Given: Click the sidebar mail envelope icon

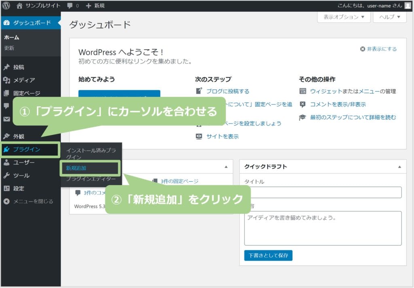Looking at the screenshot, I should click(6, 119).
